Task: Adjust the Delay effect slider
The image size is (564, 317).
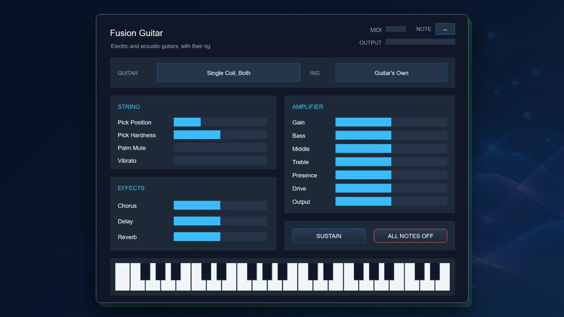Action: click(x=220, y=221)
